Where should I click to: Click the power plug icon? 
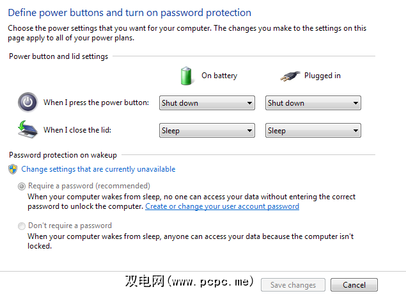click(x=290, y=76)
